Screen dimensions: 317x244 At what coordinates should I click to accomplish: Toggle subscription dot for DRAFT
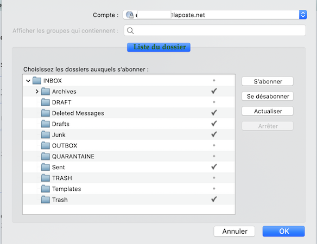tap(214, 102)
